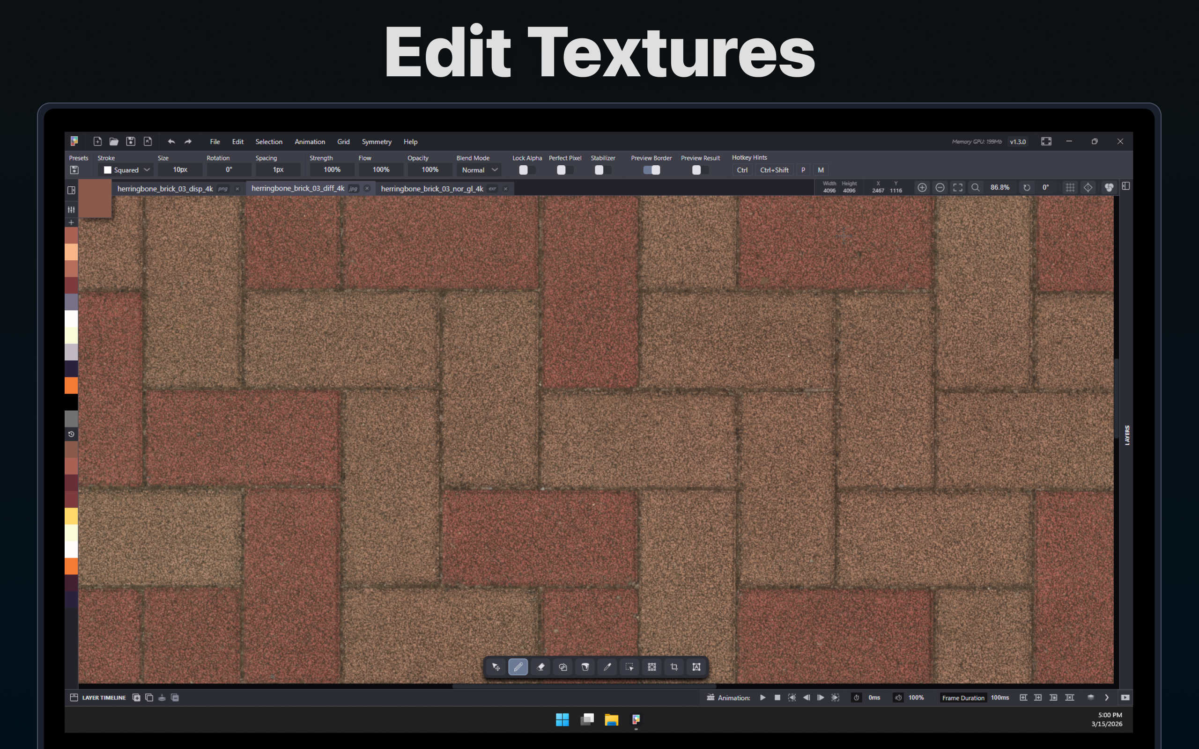Screen dimensions: 1199x749
Task: Choose the Shapes tool
Action: [x=563, y=667]
